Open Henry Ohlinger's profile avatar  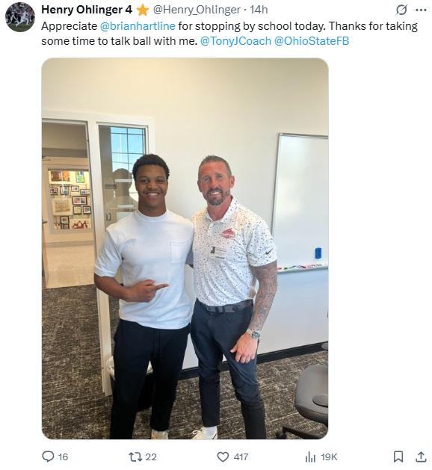click(20, 16)
